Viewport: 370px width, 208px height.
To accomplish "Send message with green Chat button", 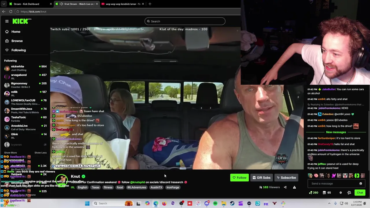I will click(x=360, y=193).
